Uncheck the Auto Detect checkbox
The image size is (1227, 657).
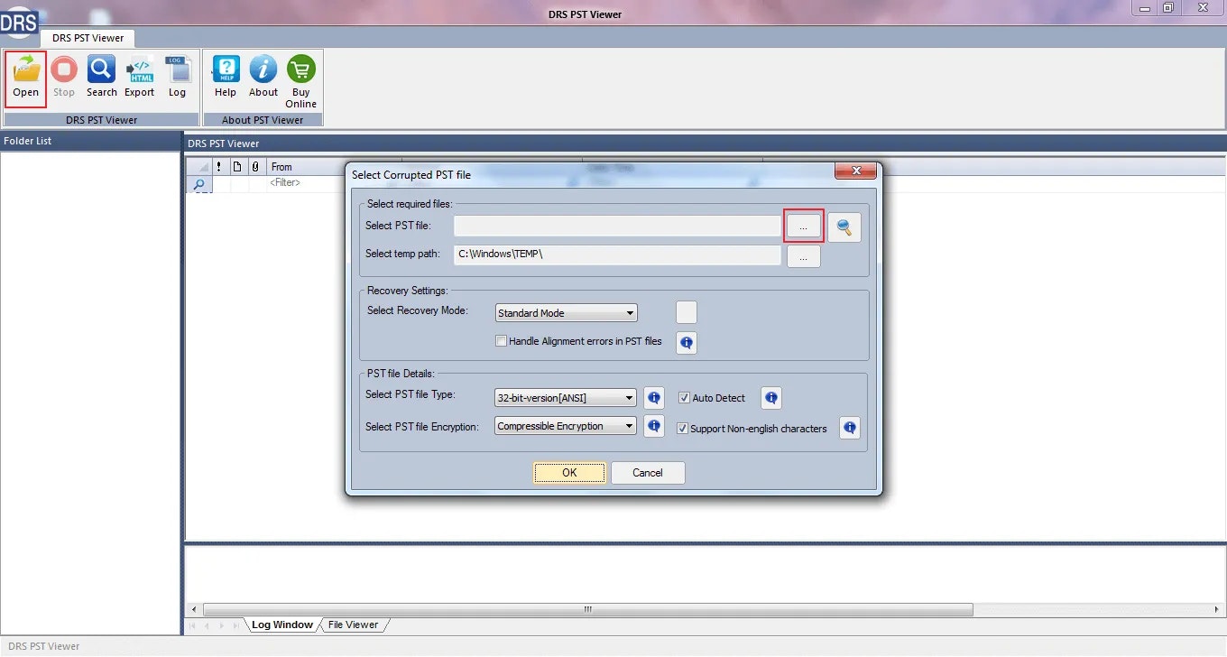coord(684,398)
